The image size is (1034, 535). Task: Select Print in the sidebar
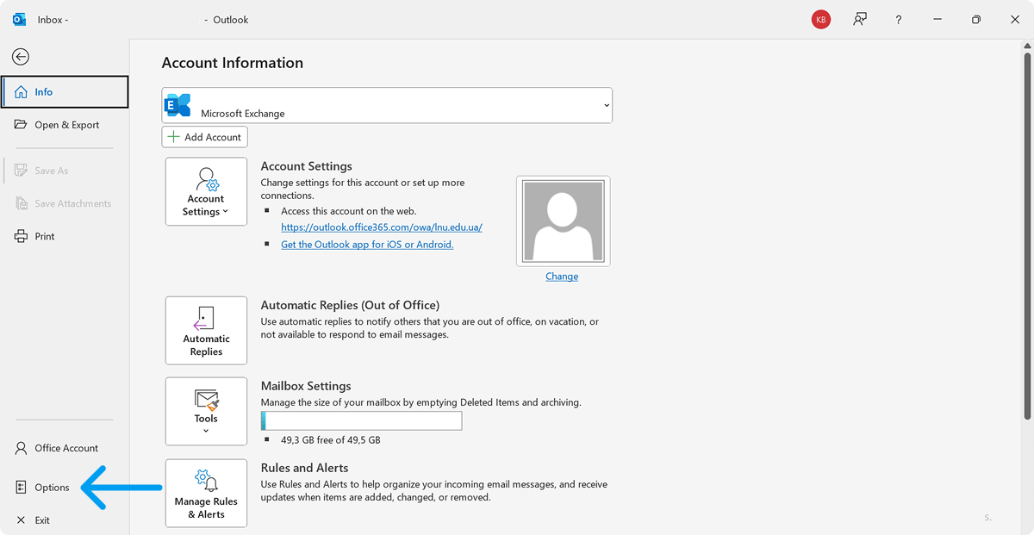[44, 236]
